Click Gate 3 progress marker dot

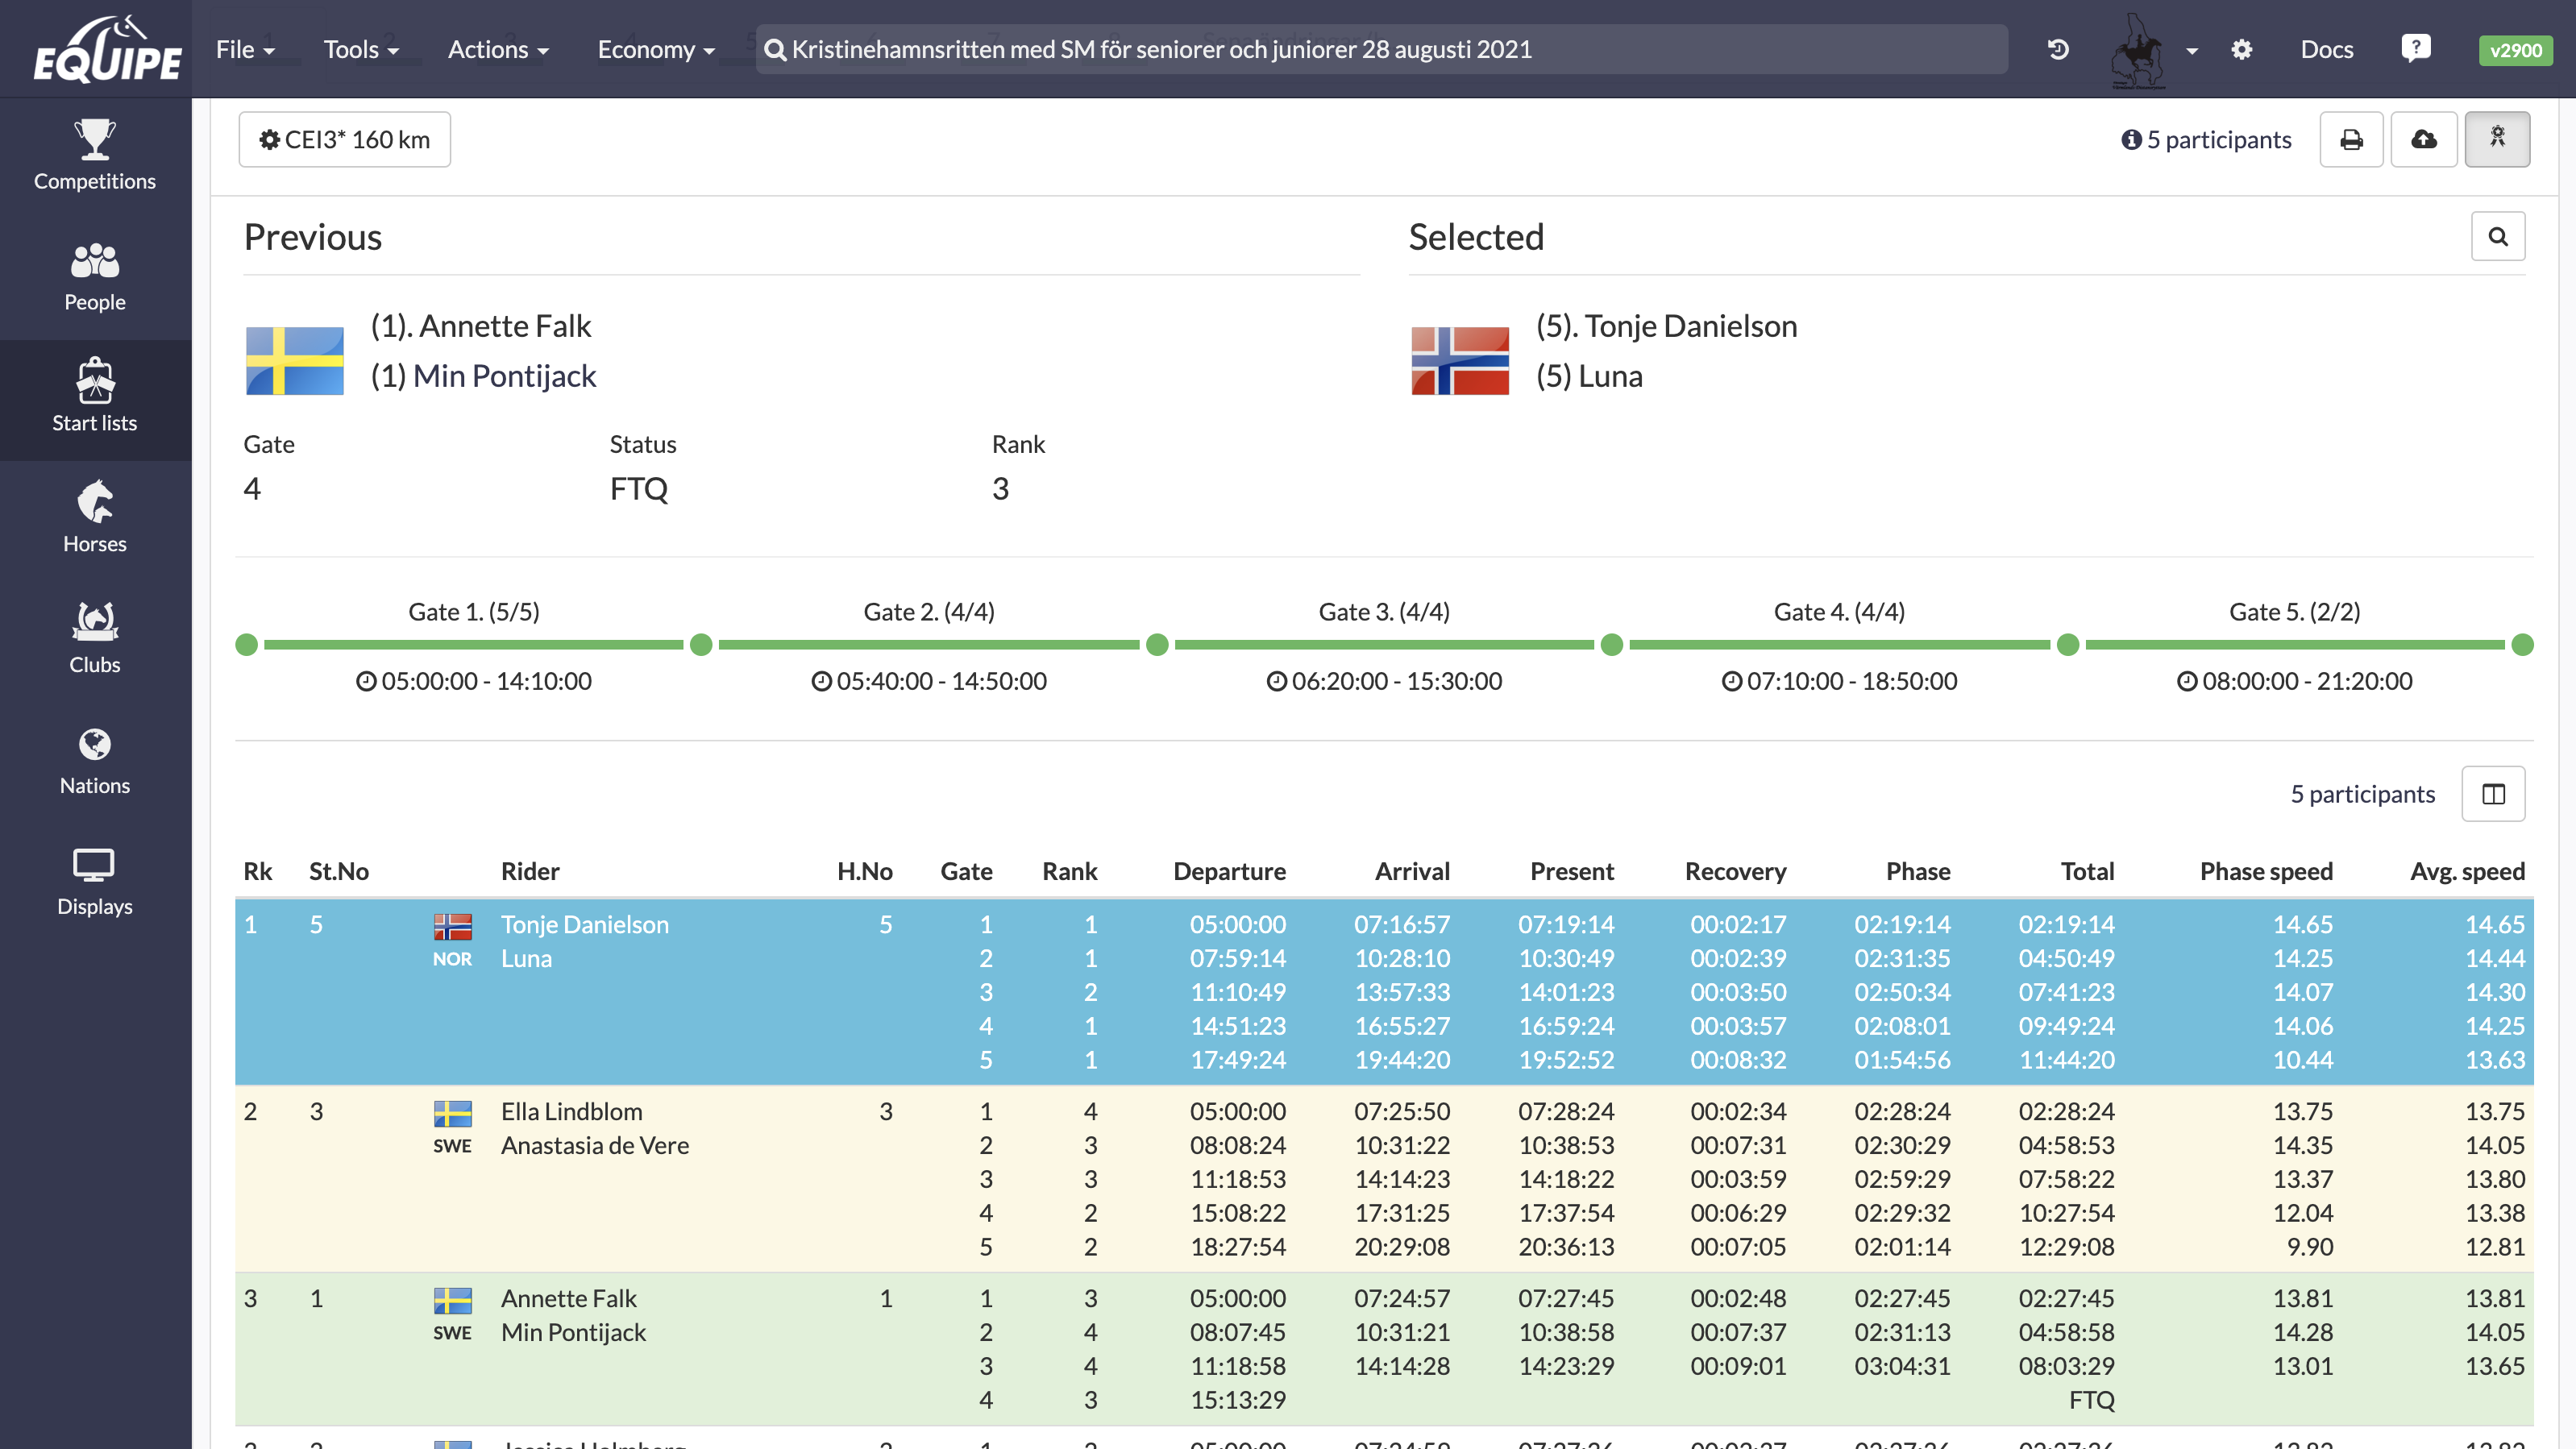(x=1157, y=645)
